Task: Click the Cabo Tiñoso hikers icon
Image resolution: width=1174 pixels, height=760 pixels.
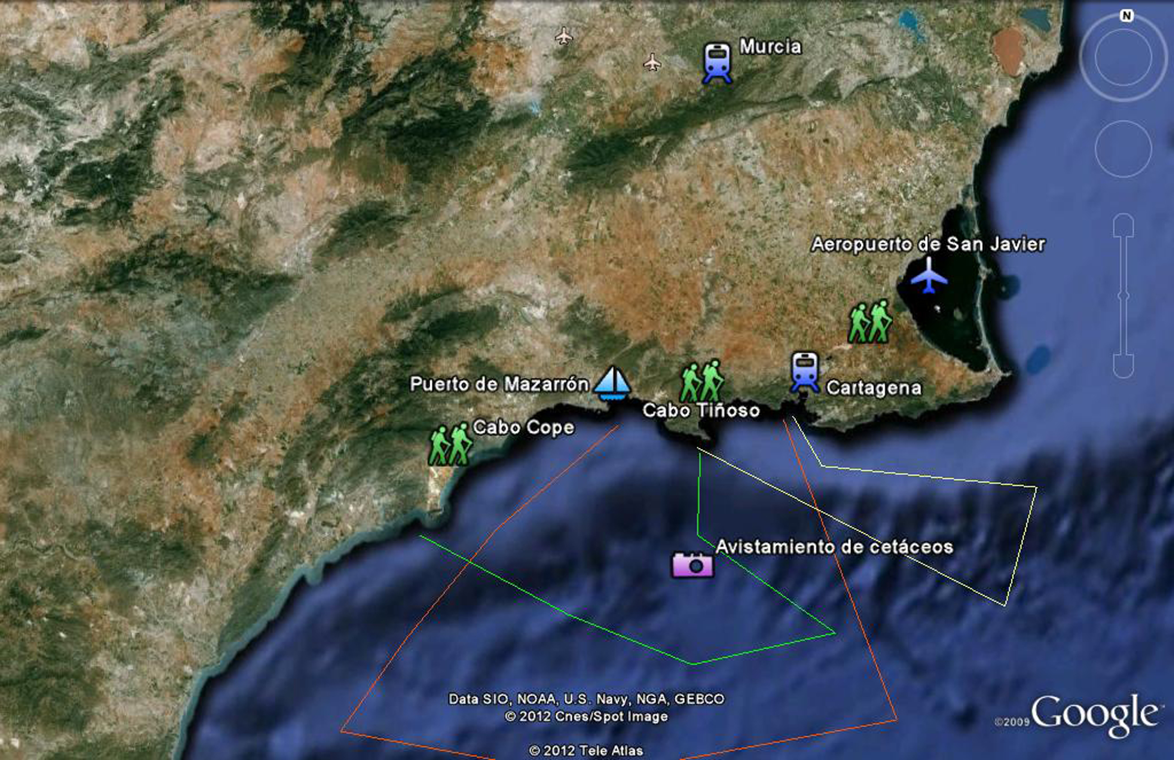Action: tap(701, 380)
